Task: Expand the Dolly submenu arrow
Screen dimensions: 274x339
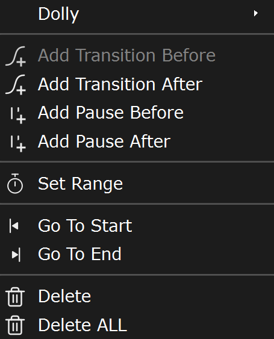Action: click(x=256, y=13)
